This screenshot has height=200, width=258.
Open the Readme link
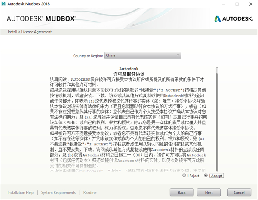click(x=90, y=192)
